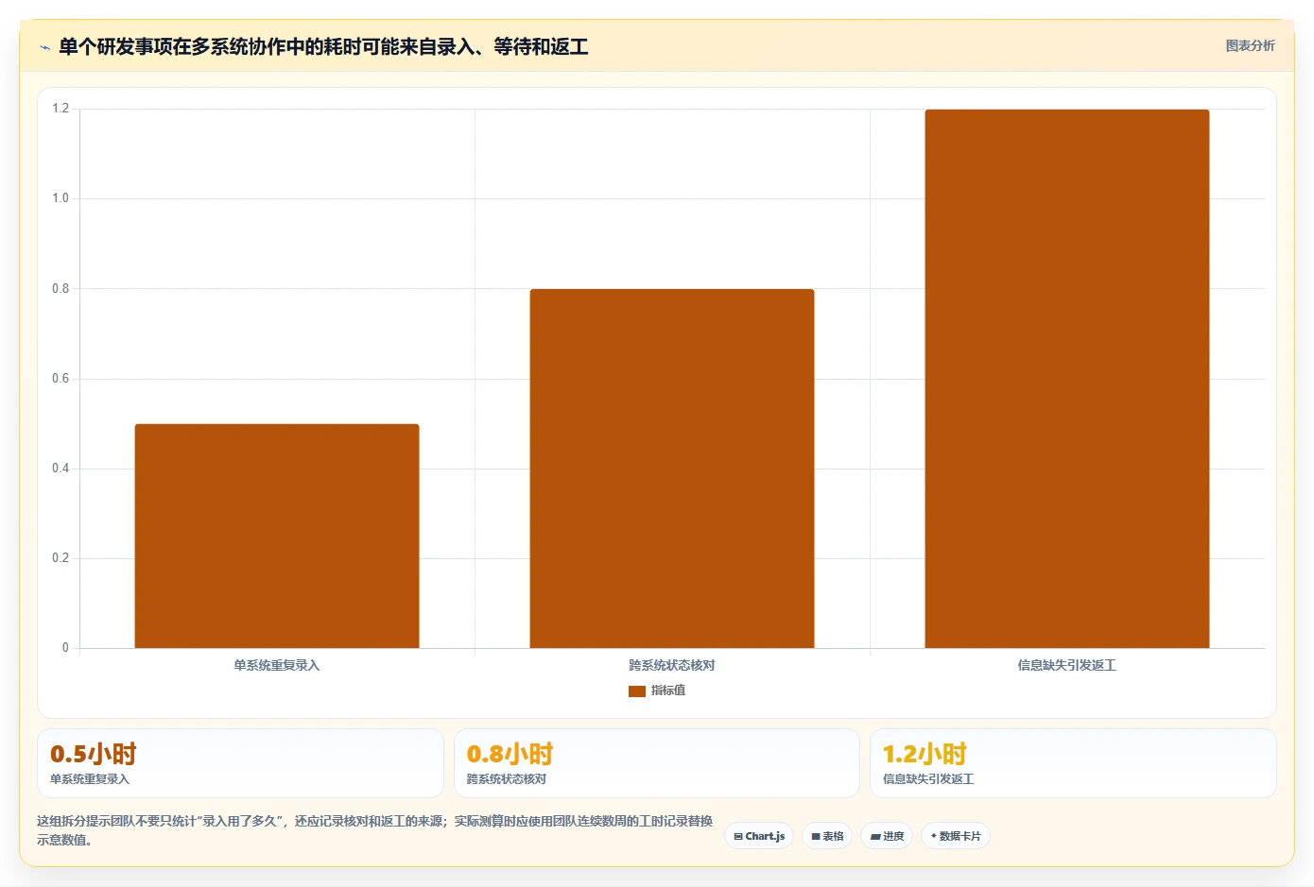The width and height of the screenshot is (1314, 887).
Task: Open the 0.8小时 data card
Action: point(657,763)
